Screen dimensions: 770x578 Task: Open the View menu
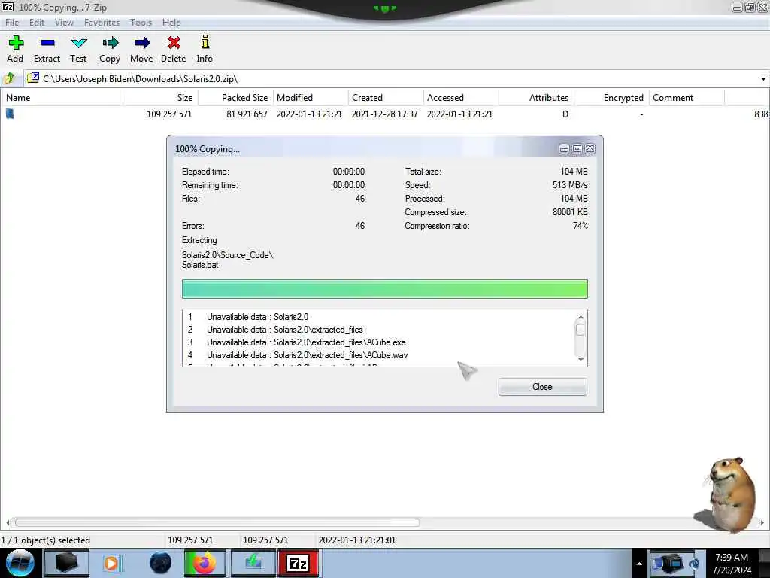click(x=64, y=23)
